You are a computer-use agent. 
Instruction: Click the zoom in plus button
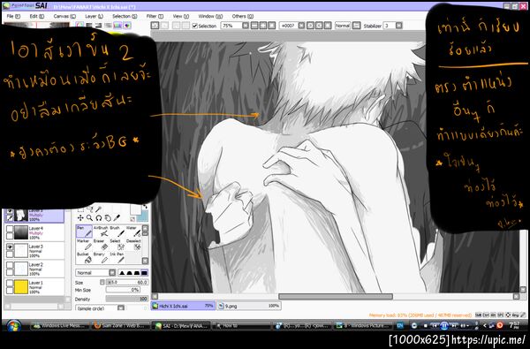coord(262,26)
